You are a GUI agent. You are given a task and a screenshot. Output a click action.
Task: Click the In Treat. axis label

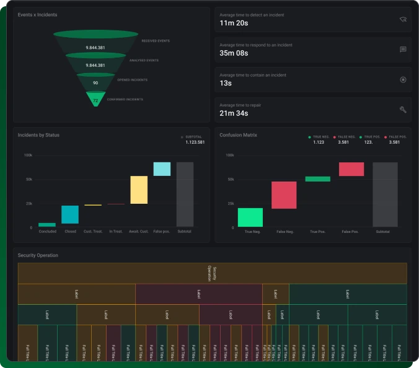click(x=116, y=232)
